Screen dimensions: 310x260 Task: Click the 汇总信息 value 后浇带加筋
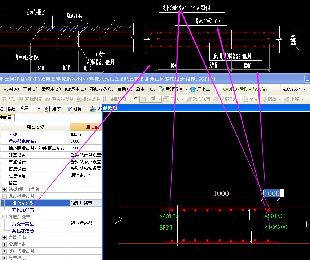(x=86, y=175)
